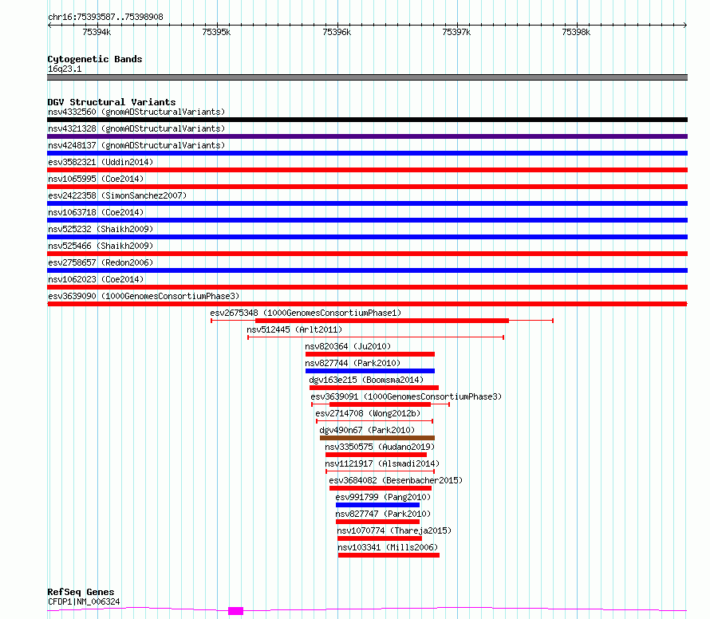Viewport: 710px width, 619px height.
Task: Open the nsv4248137 gnomAD variant label
Action: pyautogui.click(x=136, y=145)
